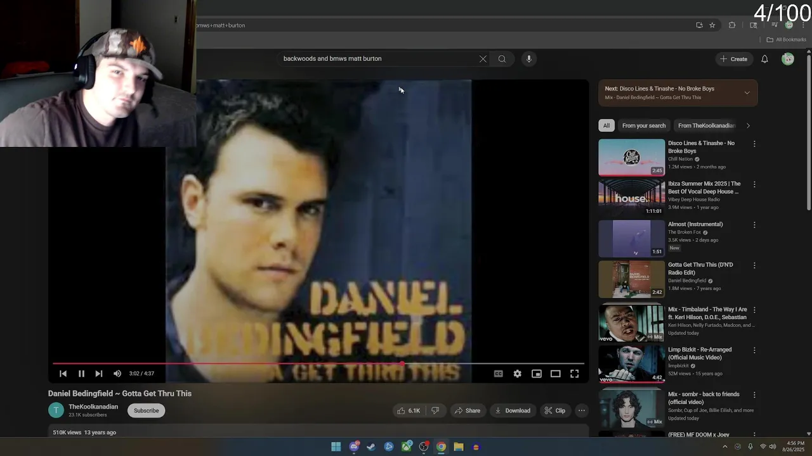Create a Clip from the video
Viewport: 812px width, 456px height.
click(554, 410)
